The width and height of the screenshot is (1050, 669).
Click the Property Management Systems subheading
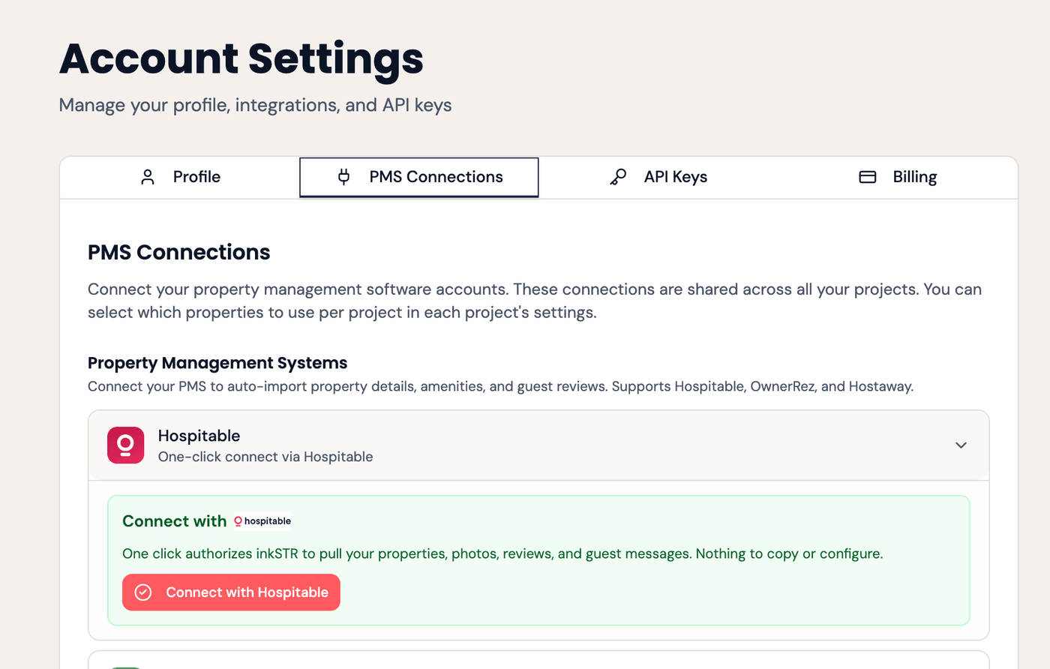click(x=217, y=363)
